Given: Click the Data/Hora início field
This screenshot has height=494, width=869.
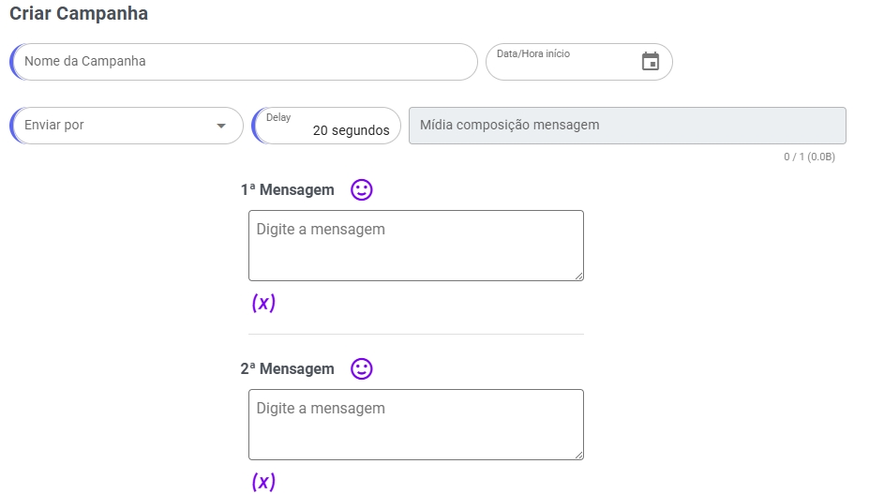Looking at the screenshot, I should [x=562, y=63].
